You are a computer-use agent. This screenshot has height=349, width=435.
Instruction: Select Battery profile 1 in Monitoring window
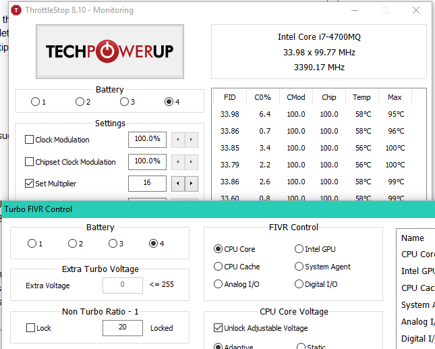pos(35,102)
